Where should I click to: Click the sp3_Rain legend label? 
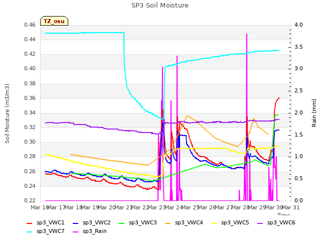point(95,231)
